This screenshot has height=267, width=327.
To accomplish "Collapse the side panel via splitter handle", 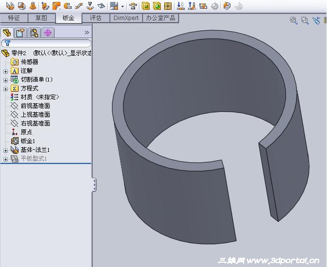I will (x=94, y=185).
